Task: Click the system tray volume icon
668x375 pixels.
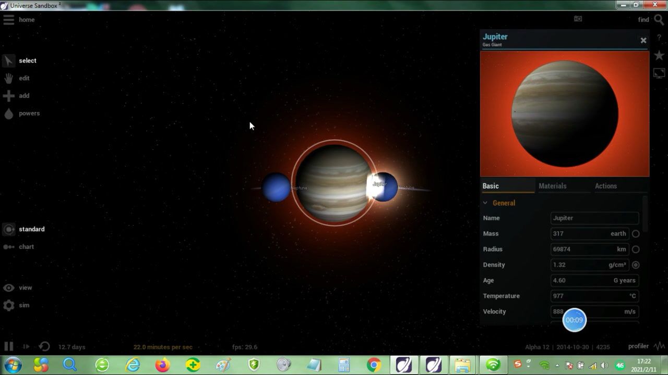Action: tap(604, 366)
